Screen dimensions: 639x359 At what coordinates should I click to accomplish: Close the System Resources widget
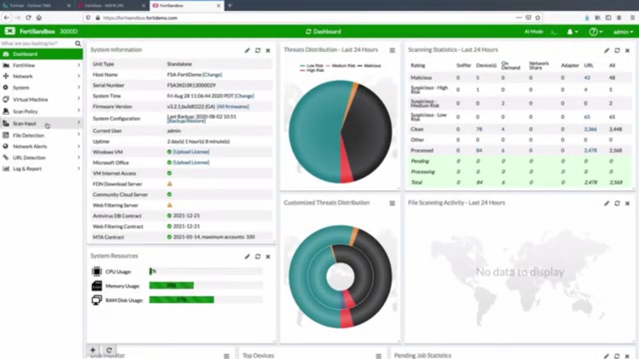coord(268,256)
